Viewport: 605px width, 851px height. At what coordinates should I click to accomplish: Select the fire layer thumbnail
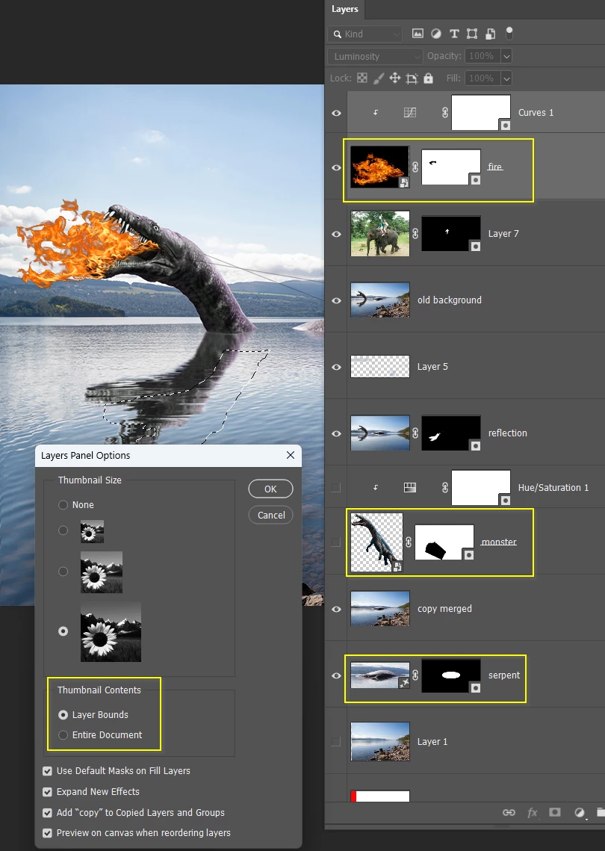(380, 167)
